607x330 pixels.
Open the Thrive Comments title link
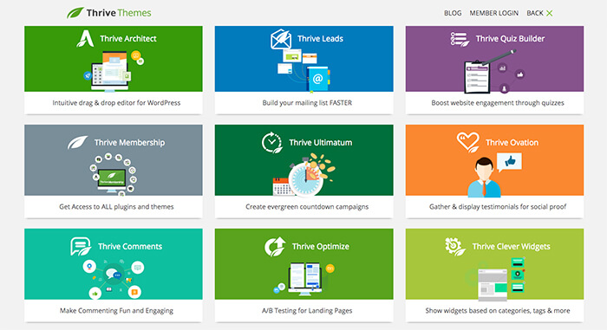[130, 247]
